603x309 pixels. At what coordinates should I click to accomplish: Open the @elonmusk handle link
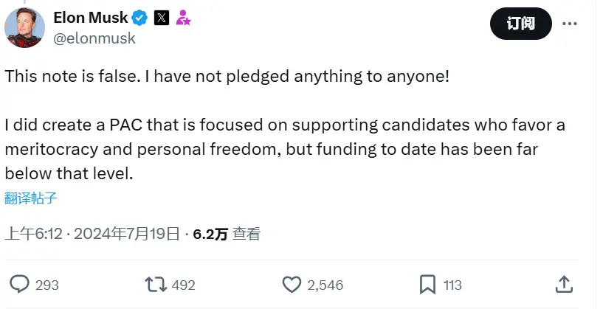pyautogui.click(x=94, y=38)
